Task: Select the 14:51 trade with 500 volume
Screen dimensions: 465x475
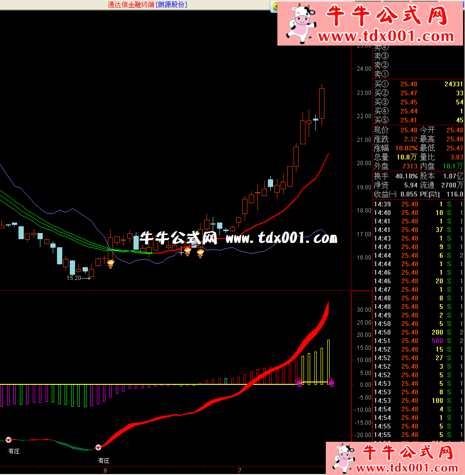Action: (418, 341)
